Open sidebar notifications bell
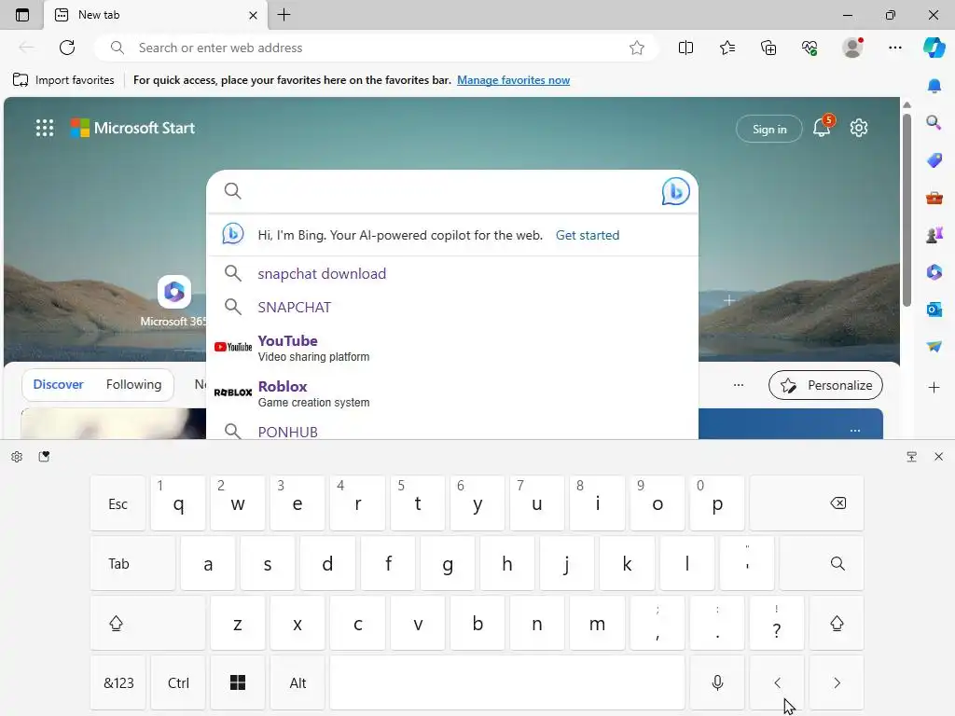 click(x=934, y=86)
